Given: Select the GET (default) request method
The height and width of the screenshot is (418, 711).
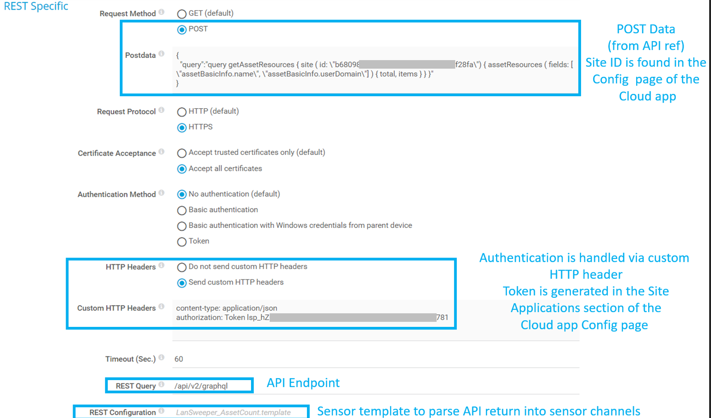Looking at the screenshot, I should tap(182, 14).
